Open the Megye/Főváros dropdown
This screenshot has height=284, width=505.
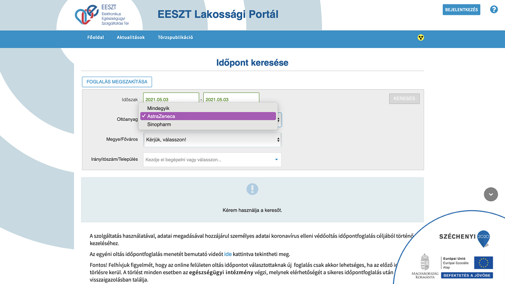click(x=212, y=140)
